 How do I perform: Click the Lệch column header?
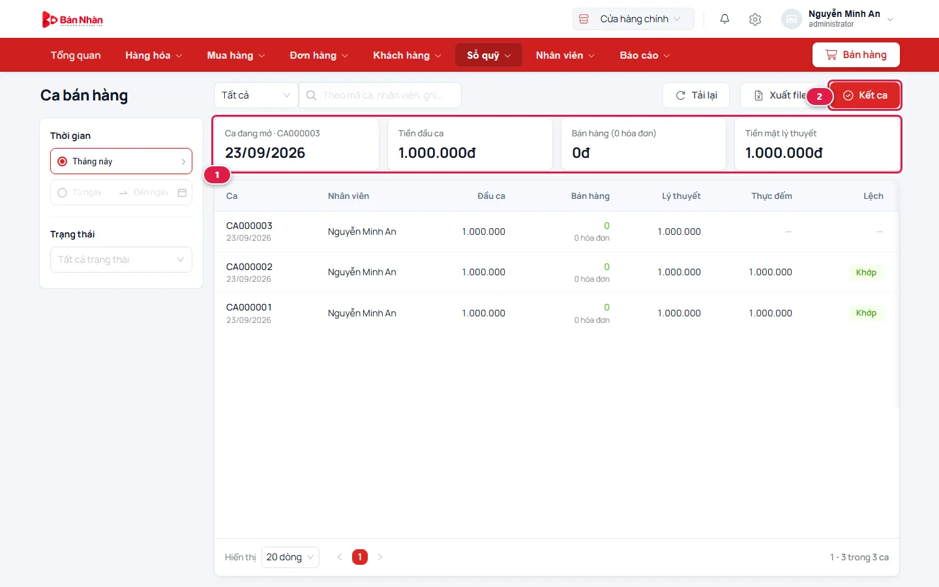pos(873,196)
